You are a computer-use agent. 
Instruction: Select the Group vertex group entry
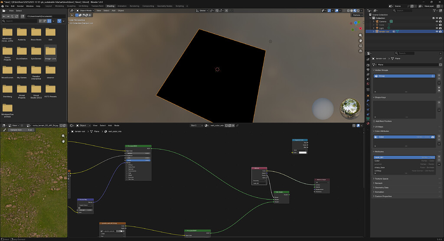click(404, 76)
